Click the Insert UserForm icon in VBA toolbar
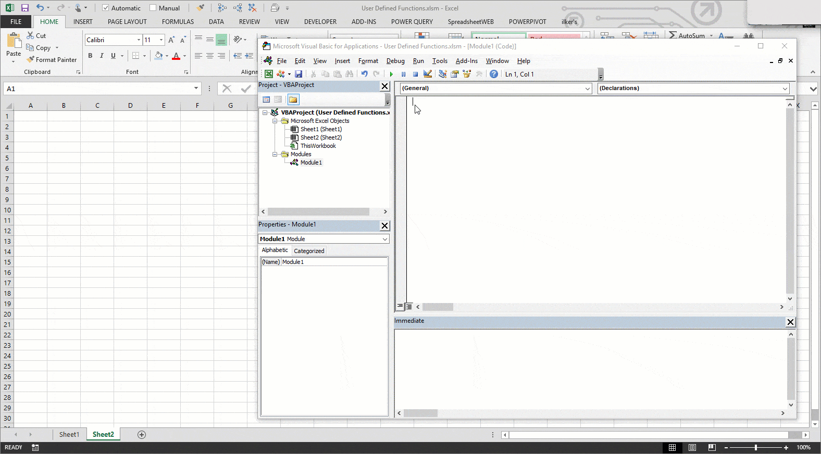821x454 pixels. pyautogui.click(x=281, y=74)
